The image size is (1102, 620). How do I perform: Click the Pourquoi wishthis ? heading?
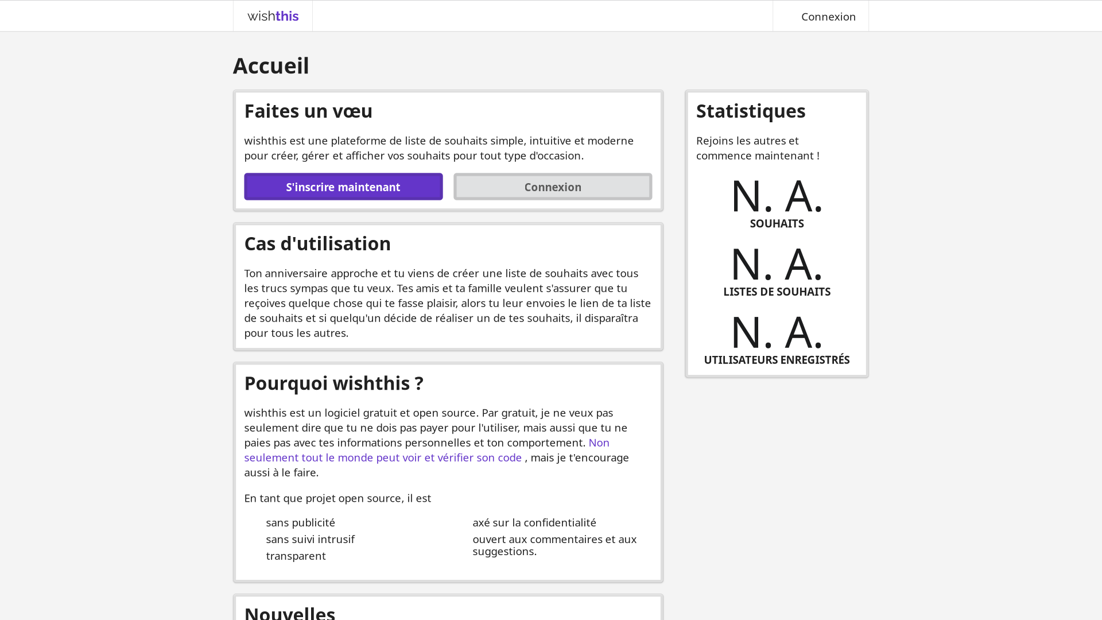(333, 383)
